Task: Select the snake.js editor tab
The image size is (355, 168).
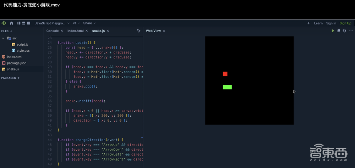Action: [x=98, y=31]
